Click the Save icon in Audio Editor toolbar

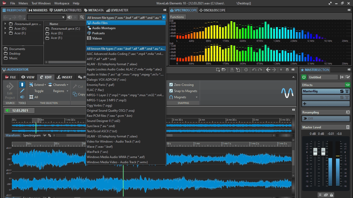point(232,70)
